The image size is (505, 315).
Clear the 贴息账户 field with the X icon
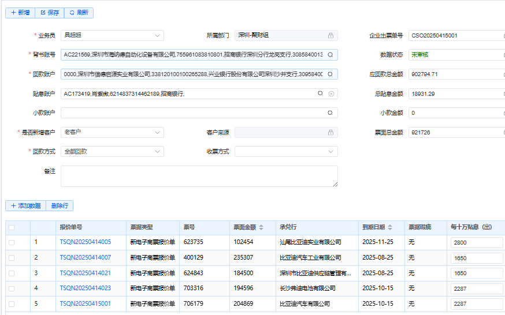(x=331, y=93)
